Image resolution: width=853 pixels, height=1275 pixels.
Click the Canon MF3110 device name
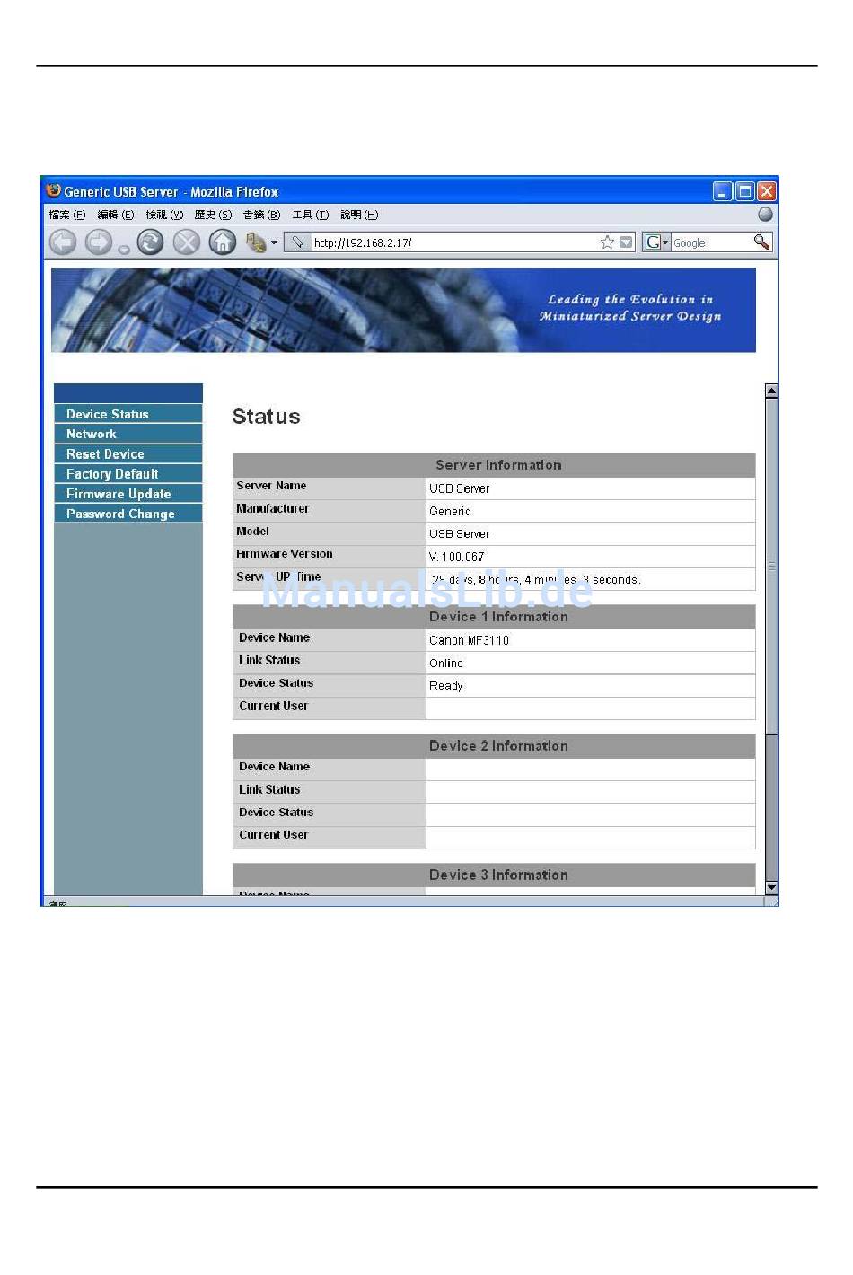469,640
